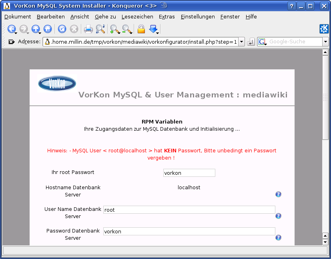This screenshot has width=331, height=259.
Task: Click the Password Datenbank Server field
Action: (189, 231)
